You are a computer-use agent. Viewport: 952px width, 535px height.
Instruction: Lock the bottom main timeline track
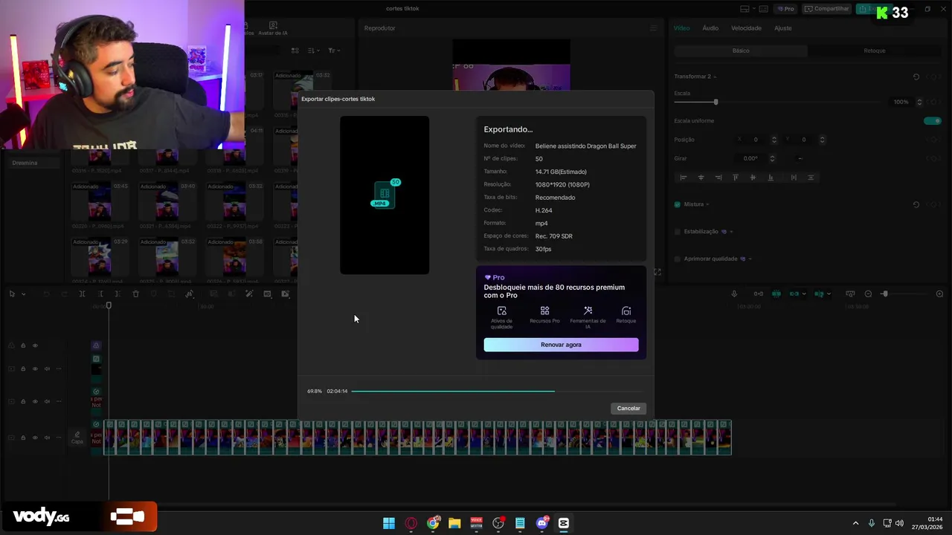23,438
